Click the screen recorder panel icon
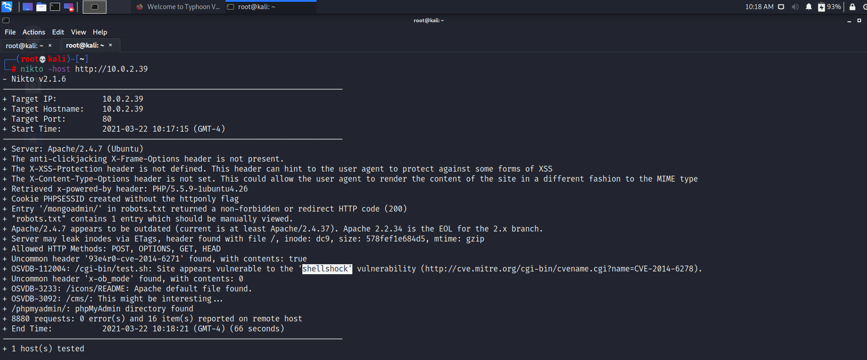The image size is (867, 360). 69,7
